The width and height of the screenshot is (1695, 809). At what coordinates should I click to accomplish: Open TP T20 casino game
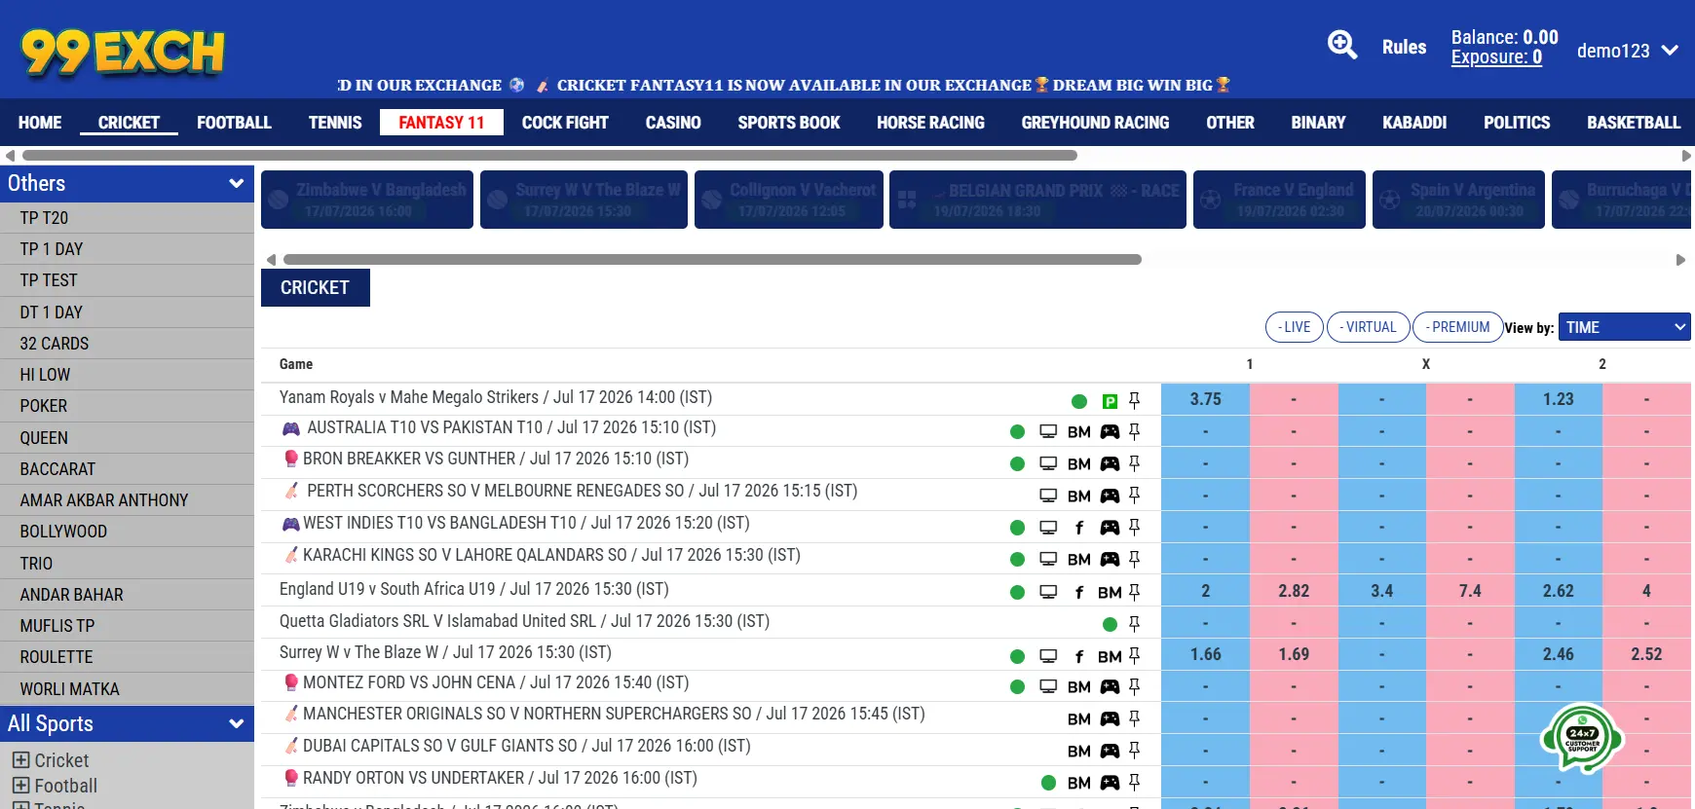click(127, 218)
